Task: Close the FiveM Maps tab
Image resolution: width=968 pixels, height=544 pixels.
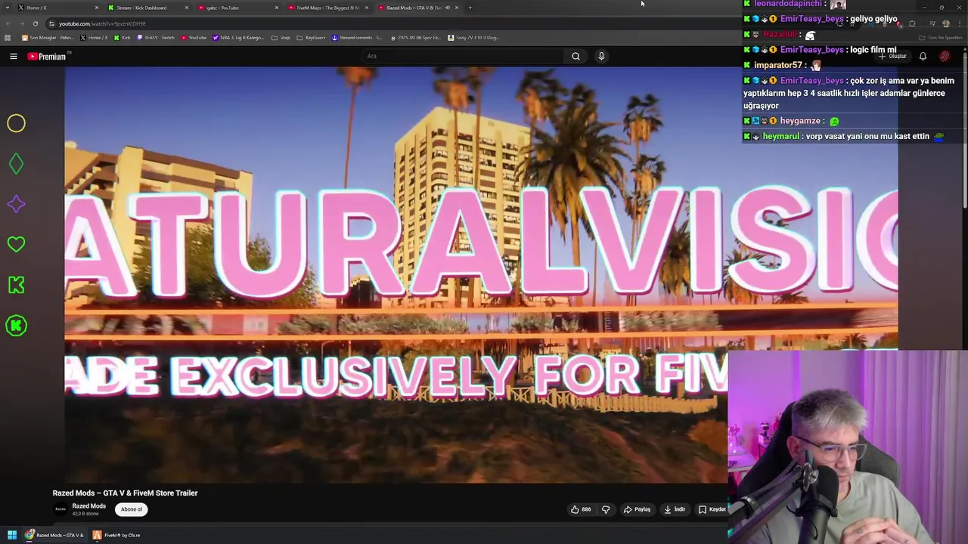Action: point(367,8)
